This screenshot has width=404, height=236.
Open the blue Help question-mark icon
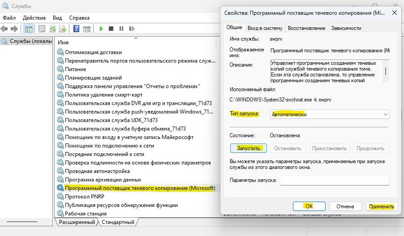click(76, 29)
